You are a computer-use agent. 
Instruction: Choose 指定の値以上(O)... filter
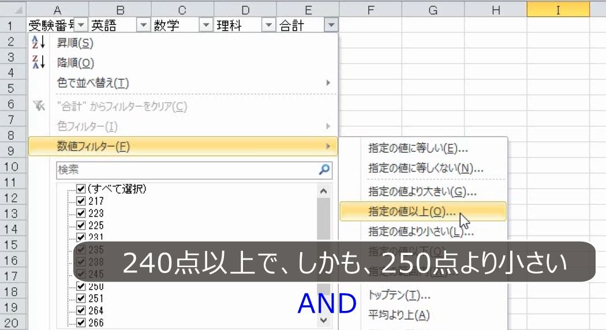pos(423,212)
